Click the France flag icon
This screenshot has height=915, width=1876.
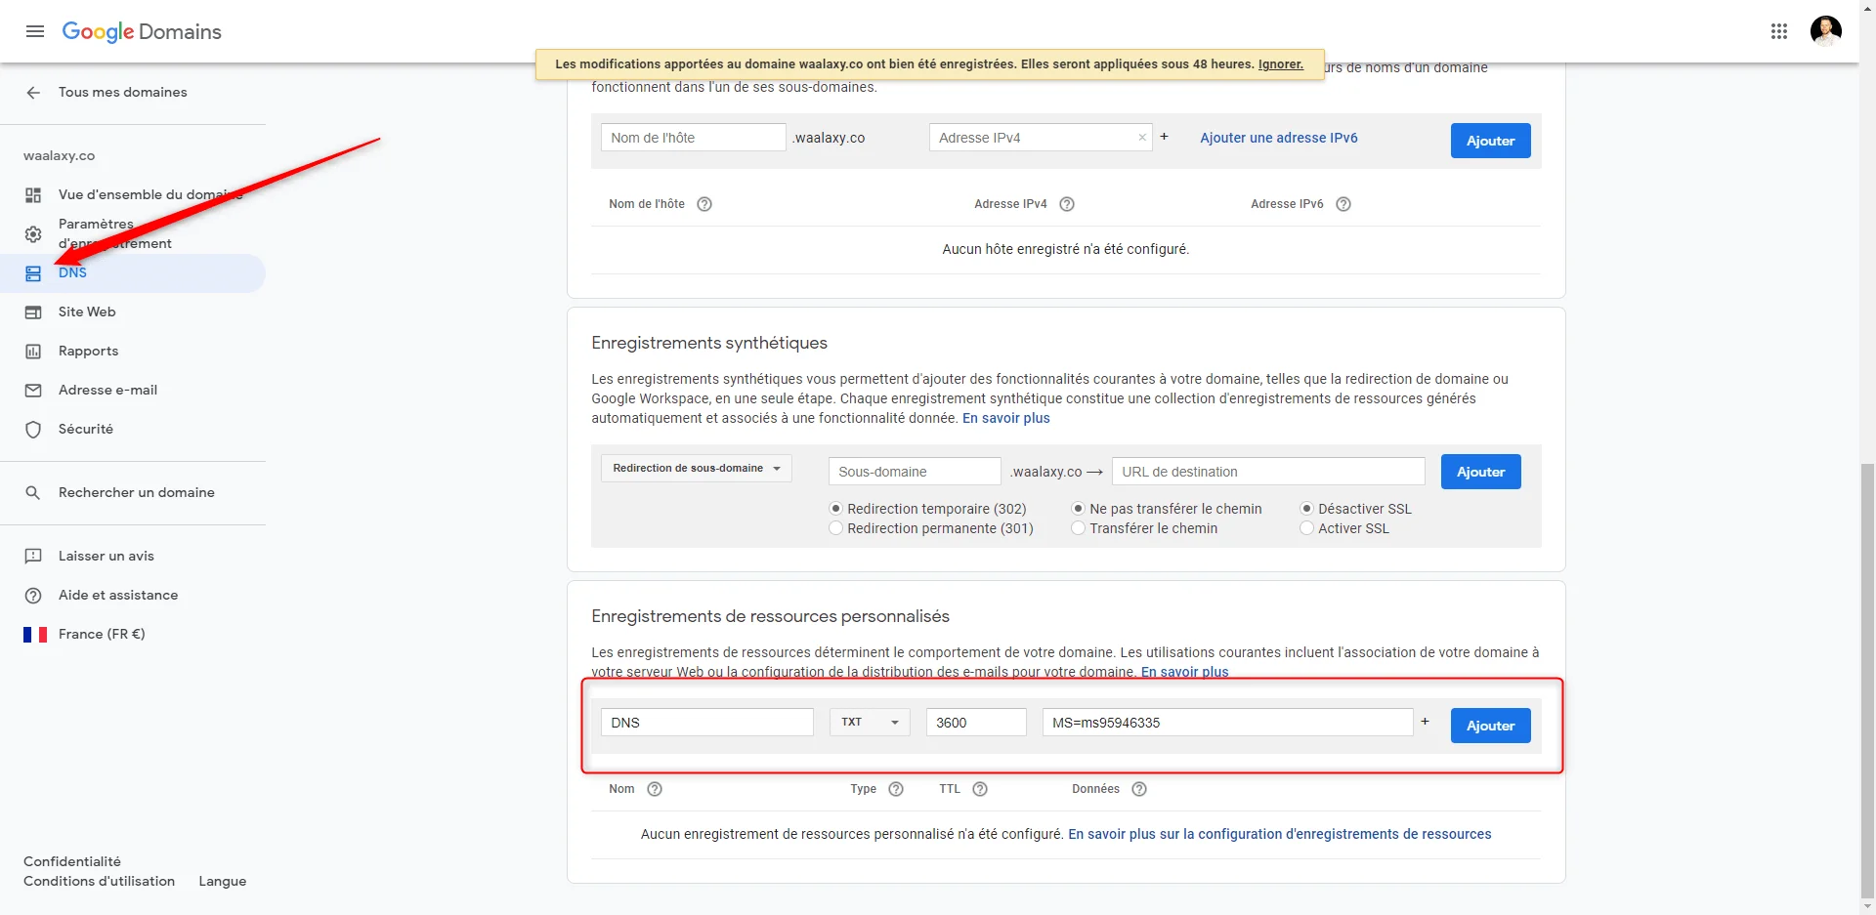(x=35, y=635)
